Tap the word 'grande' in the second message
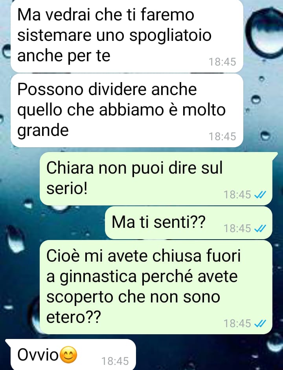Image resolution: width=283 pixels, height=370 pixels. (43, 130)
